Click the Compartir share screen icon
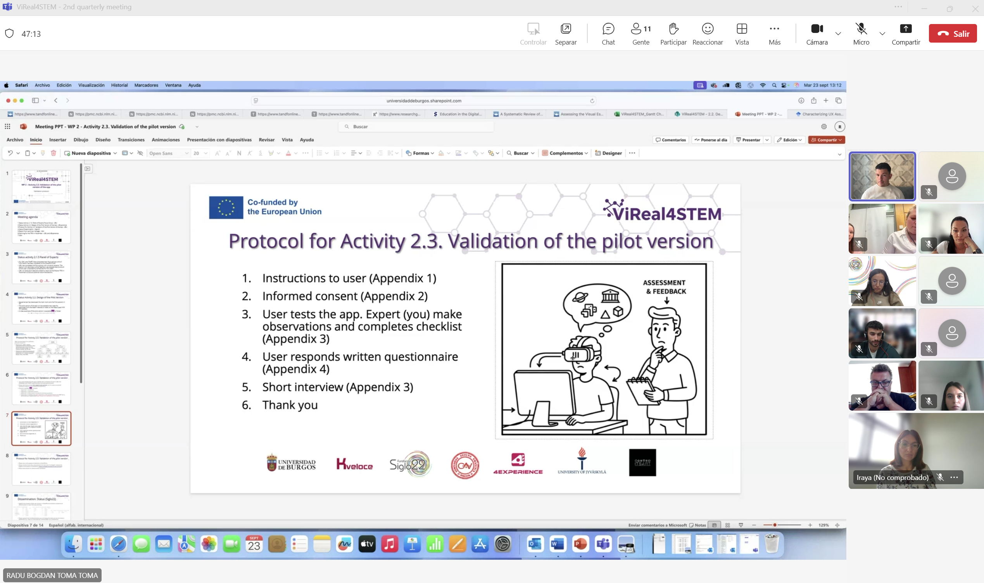The height and width of the screenshot is (583, 984). tap(905, 33)
